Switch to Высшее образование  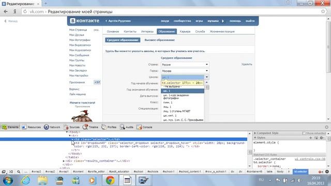[x=160, y=40]
